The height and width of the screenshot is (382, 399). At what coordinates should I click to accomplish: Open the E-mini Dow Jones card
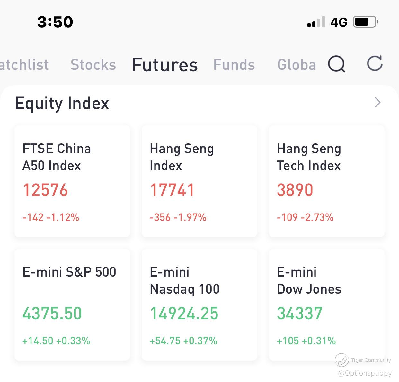point(327,305)
